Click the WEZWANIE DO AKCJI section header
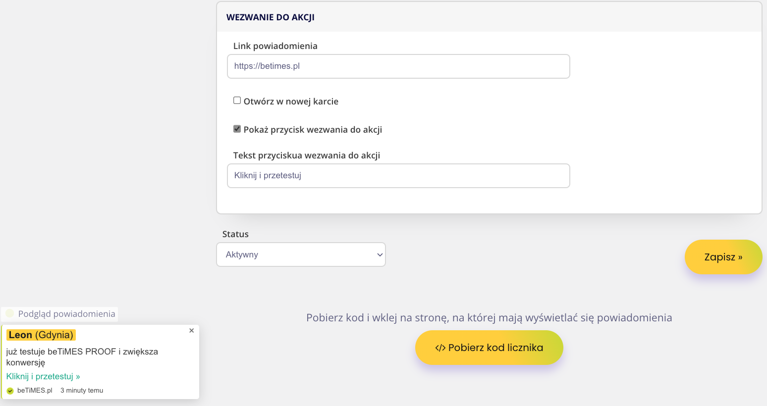The width and height of the screenshot is (767, 406). tap(271, 17)
